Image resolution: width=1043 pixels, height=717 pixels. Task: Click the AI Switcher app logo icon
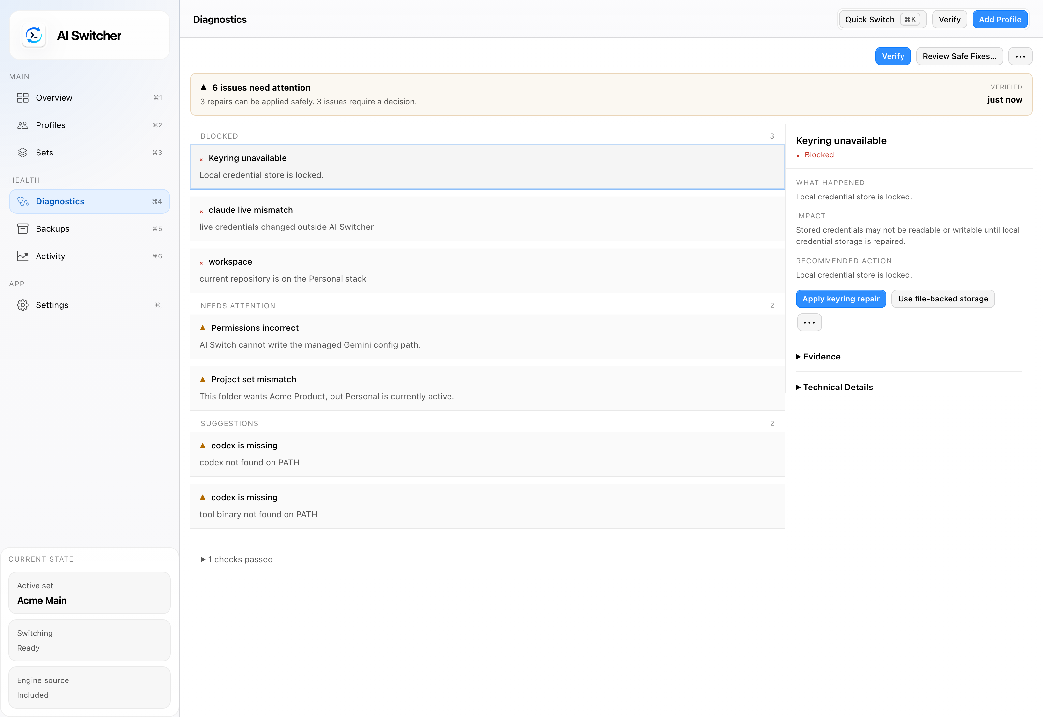pyautogui.click(x=34, y=36)
